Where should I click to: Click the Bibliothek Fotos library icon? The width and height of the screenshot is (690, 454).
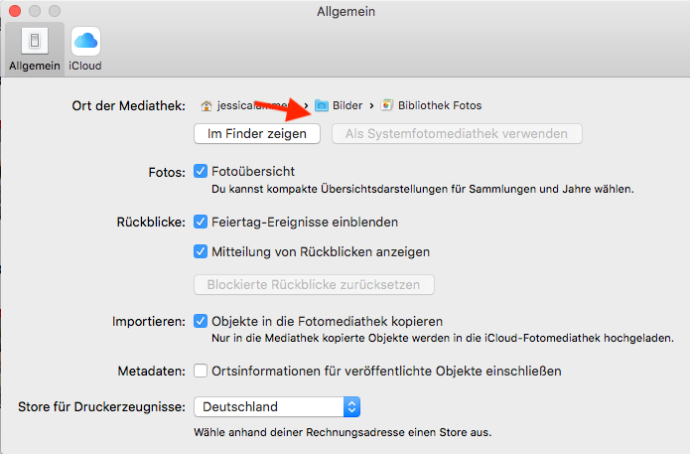pos(387,105)
